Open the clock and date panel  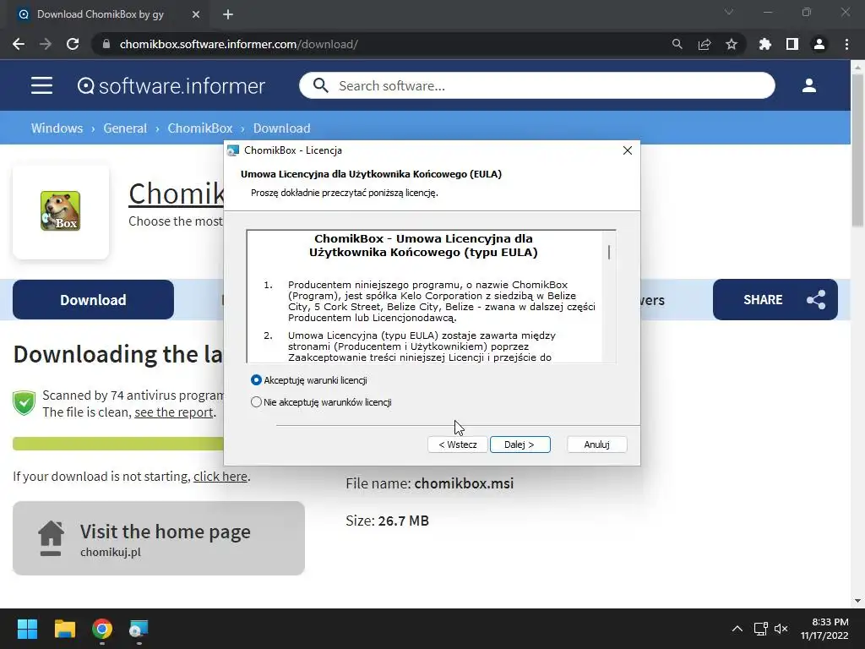(x=824, y=629)
